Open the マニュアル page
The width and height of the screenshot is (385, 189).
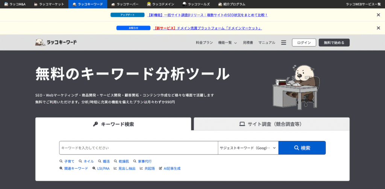(x=267, y=43)
